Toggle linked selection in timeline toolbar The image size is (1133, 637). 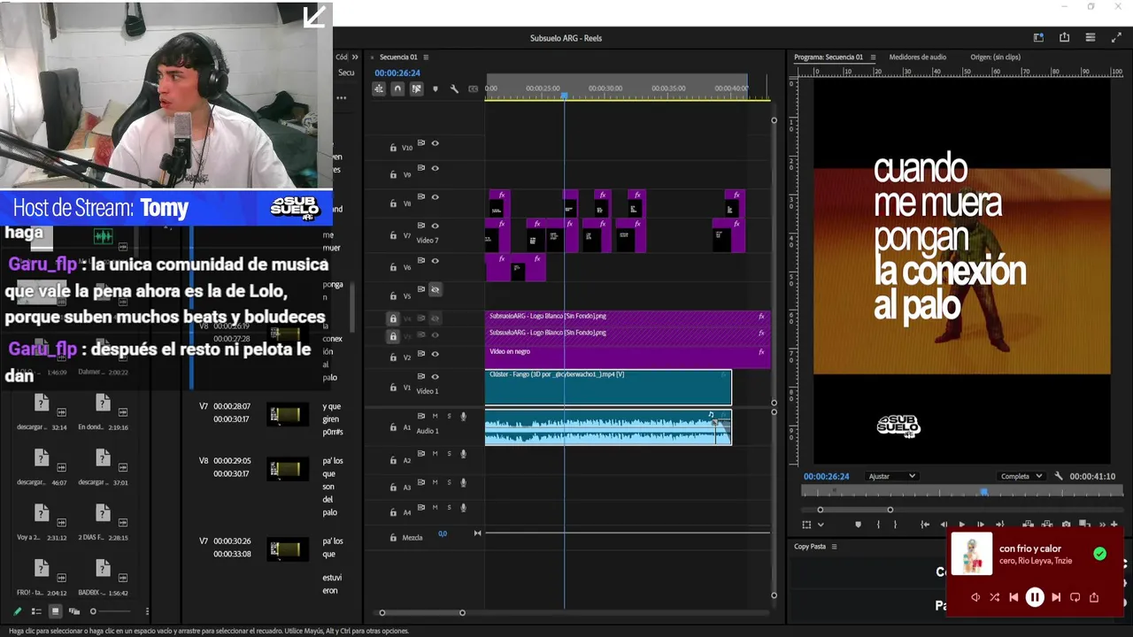coord(416,88)
